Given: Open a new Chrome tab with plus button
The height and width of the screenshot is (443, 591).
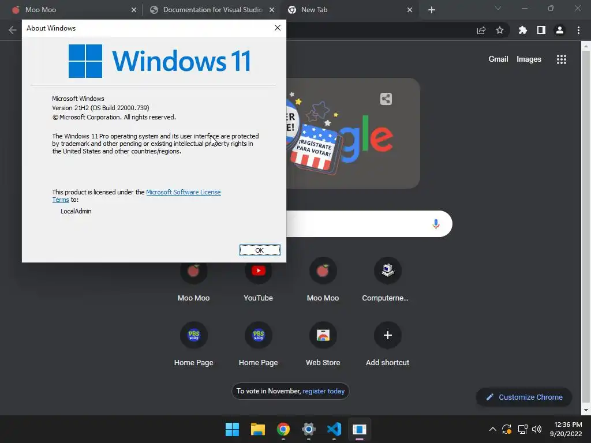Looking at the screenshot, I should [x=432, y=10].
